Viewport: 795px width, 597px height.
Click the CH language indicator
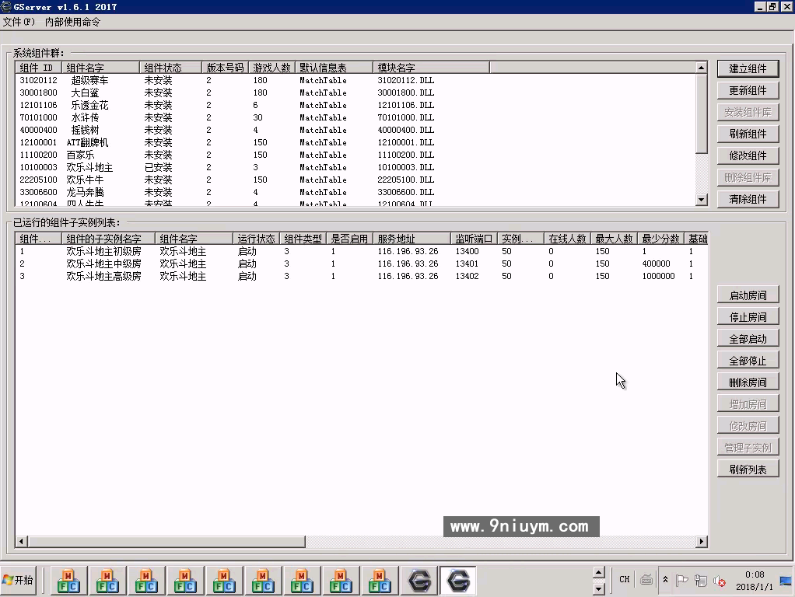(625, 579)
